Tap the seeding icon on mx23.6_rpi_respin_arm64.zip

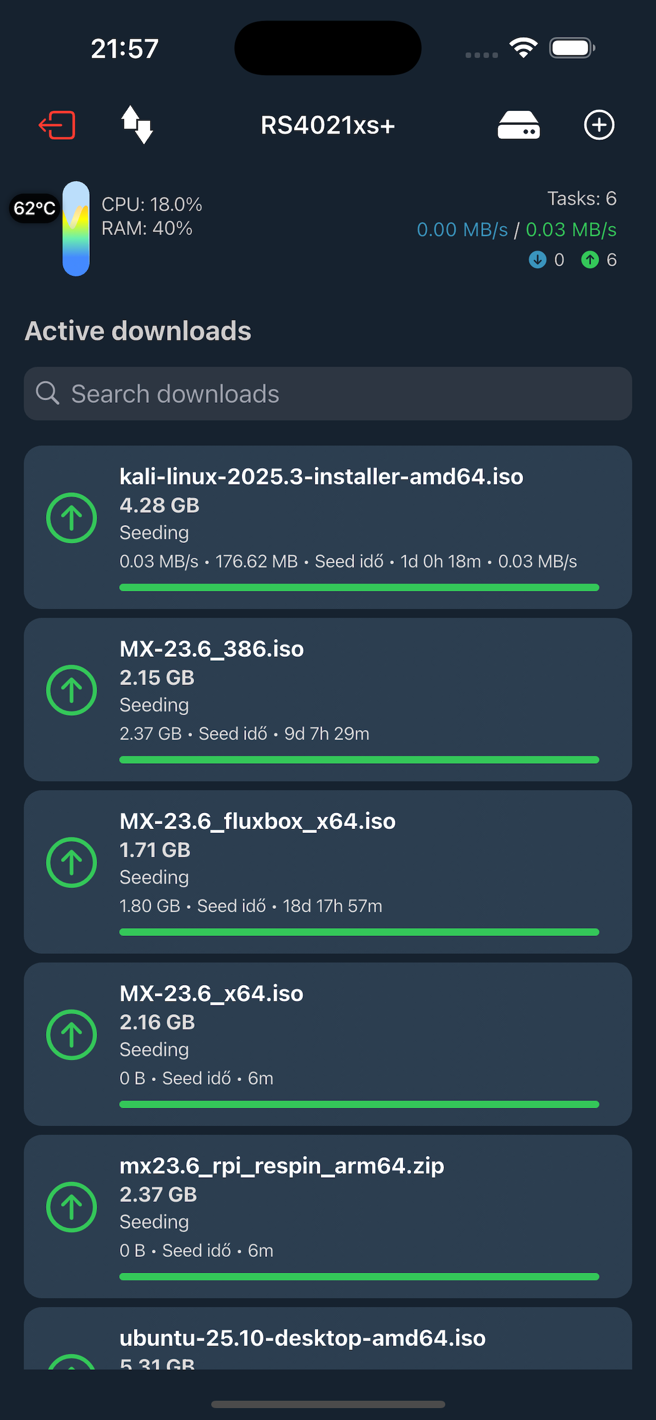pyautogui.click(x=71, y=1207)
